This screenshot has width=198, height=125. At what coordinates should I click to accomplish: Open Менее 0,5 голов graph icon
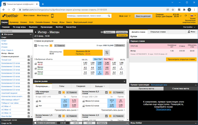coord(83,101)
